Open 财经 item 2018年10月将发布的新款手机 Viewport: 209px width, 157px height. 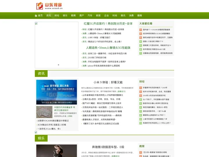154,96
